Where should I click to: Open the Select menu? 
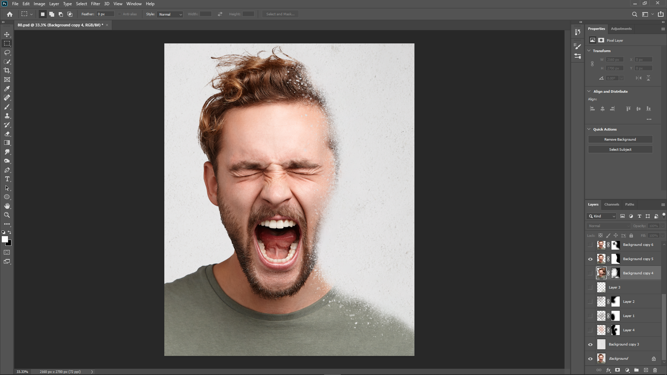click(81, 4)
